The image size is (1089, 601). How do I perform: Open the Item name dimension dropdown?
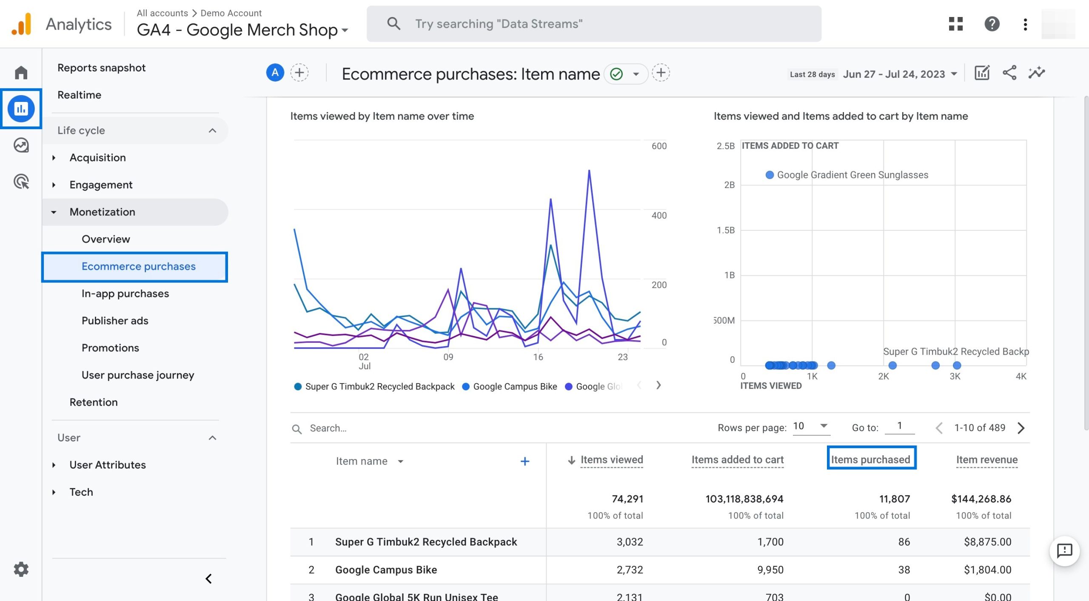(x=369, y=461)
